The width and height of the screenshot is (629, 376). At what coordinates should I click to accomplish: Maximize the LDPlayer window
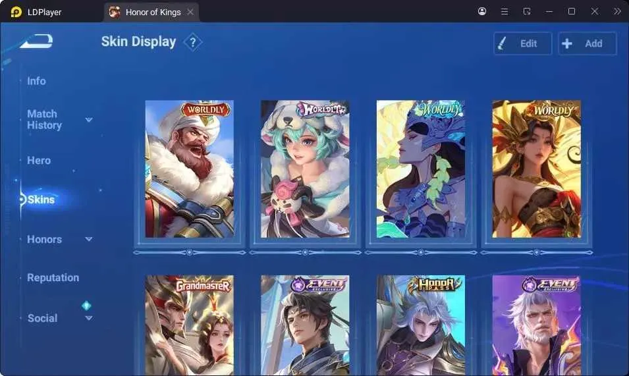tap(572, 11)
